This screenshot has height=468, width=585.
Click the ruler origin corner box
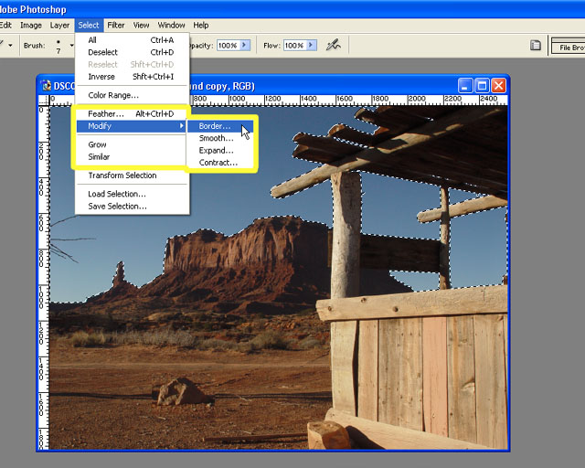pyautogui.click(x=44, y=100)
